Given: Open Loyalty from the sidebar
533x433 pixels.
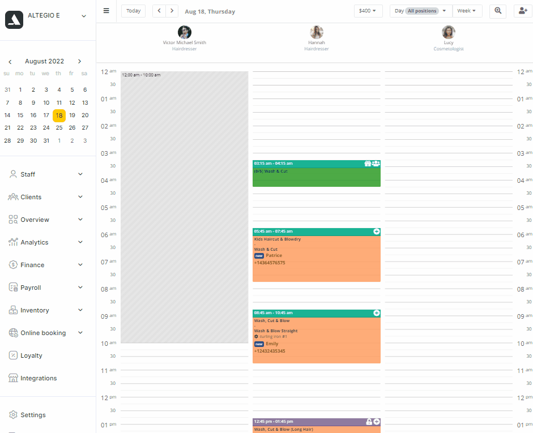Looking at the screenshot, I should tap(31, 355).
